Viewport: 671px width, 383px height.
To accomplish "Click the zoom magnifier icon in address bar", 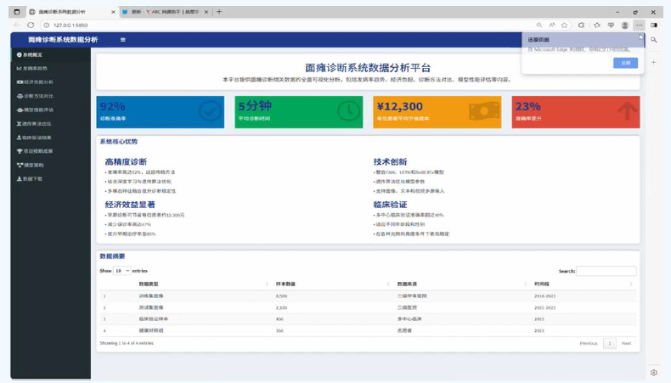I will [539, 25].
